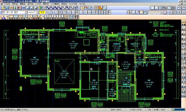Click the 属性変更 button
Screen dimensions: 186x112
76,17
